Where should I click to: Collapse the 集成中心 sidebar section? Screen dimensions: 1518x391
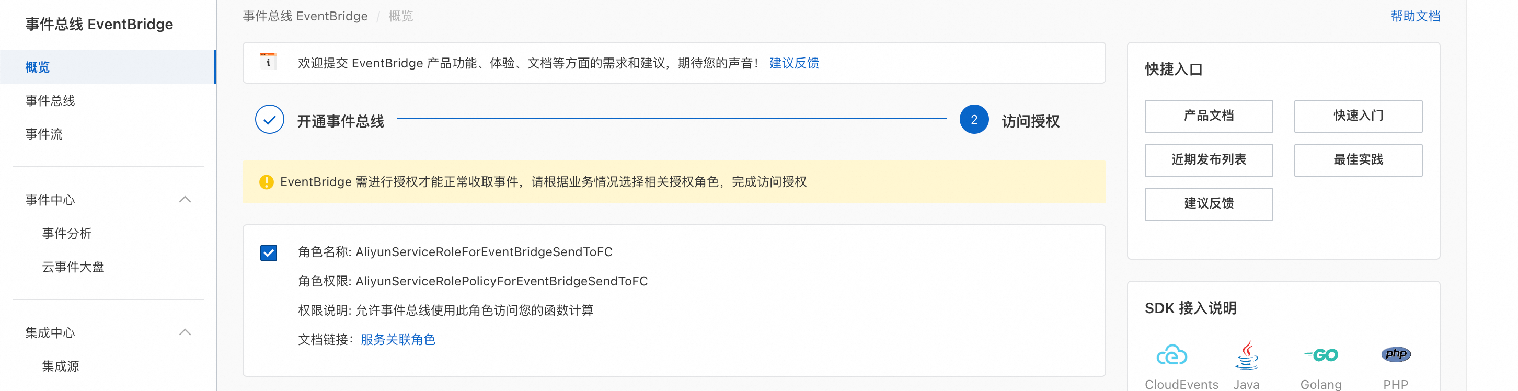185,332
